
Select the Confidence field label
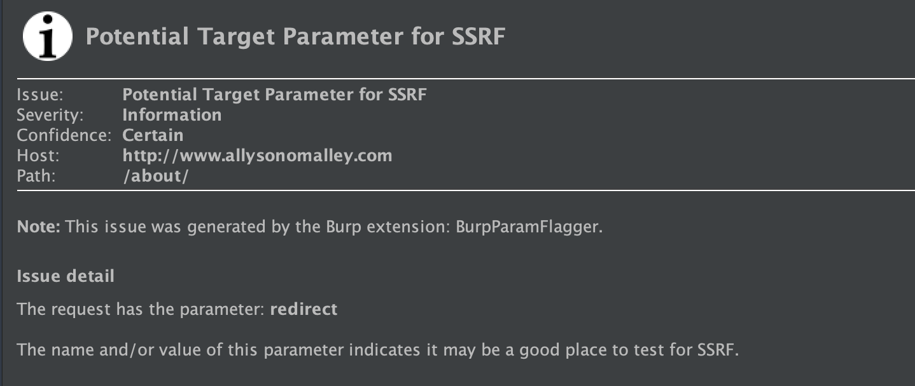(x=64, y=135)
